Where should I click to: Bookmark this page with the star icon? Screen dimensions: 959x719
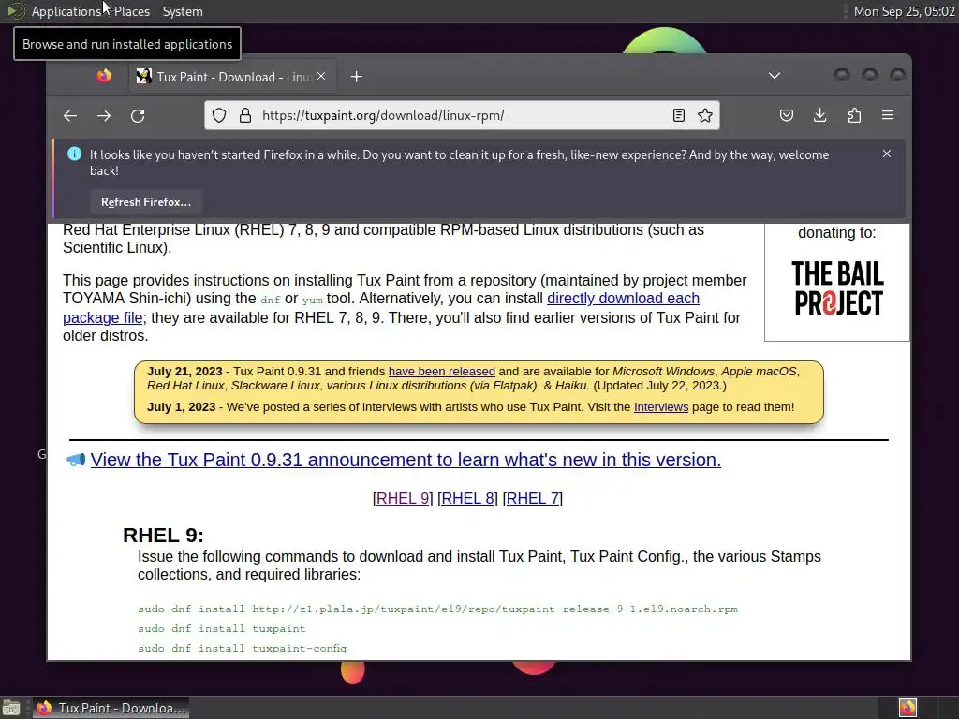tap(704, 115)
